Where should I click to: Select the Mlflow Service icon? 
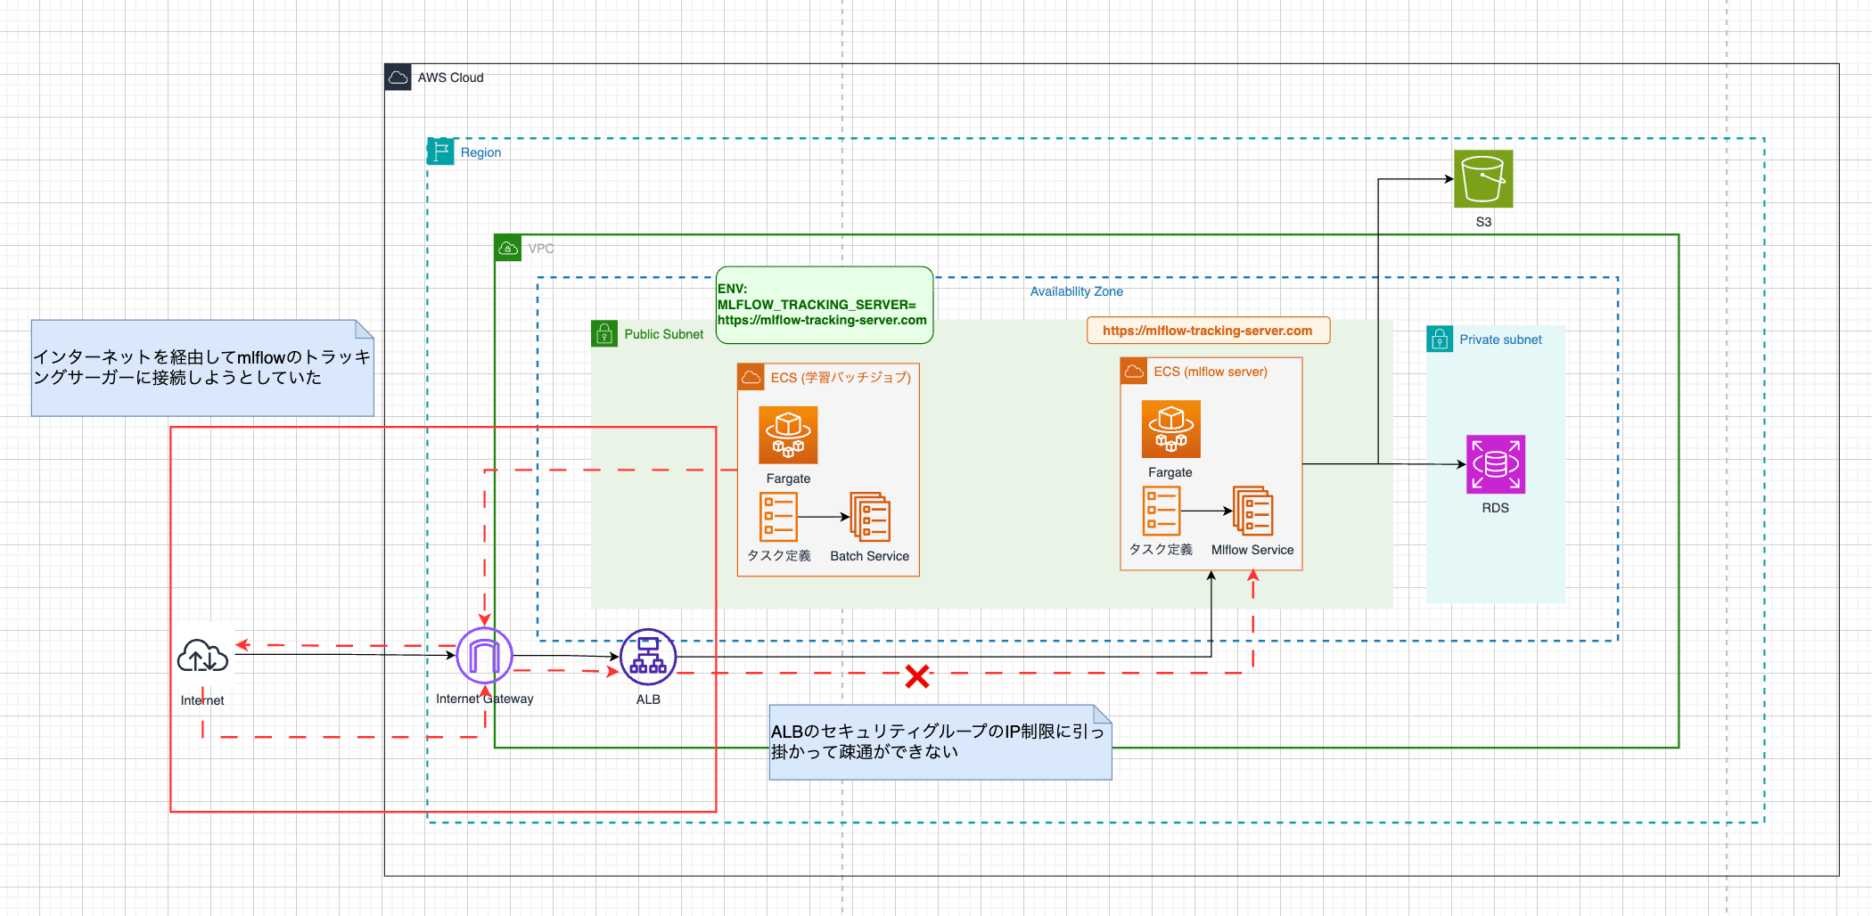(1252, 511)
